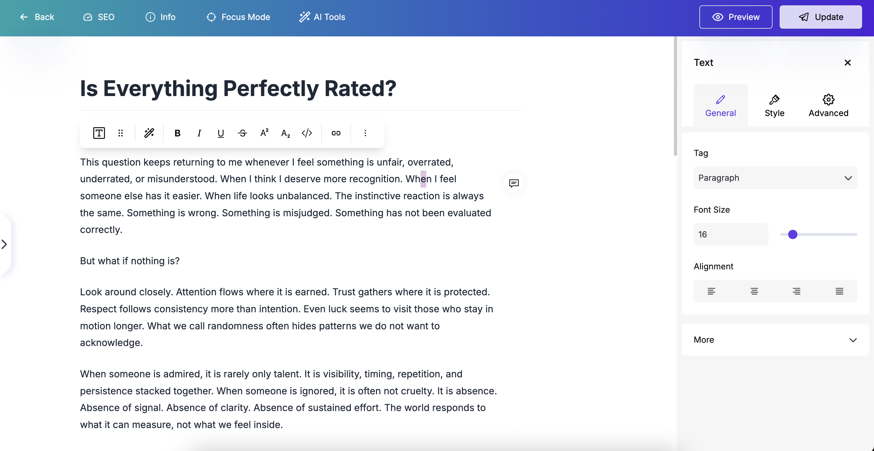
Task: Click the Underline icon
Action: point(221,133)
